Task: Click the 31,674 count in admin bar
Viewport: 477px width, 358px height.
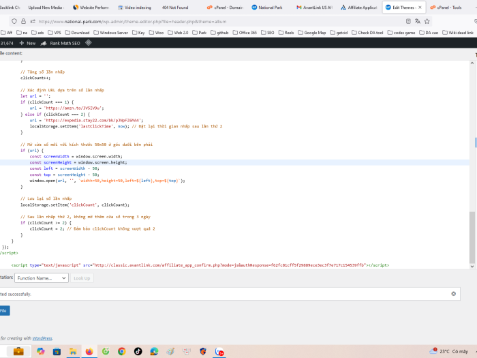Action: 7,43
